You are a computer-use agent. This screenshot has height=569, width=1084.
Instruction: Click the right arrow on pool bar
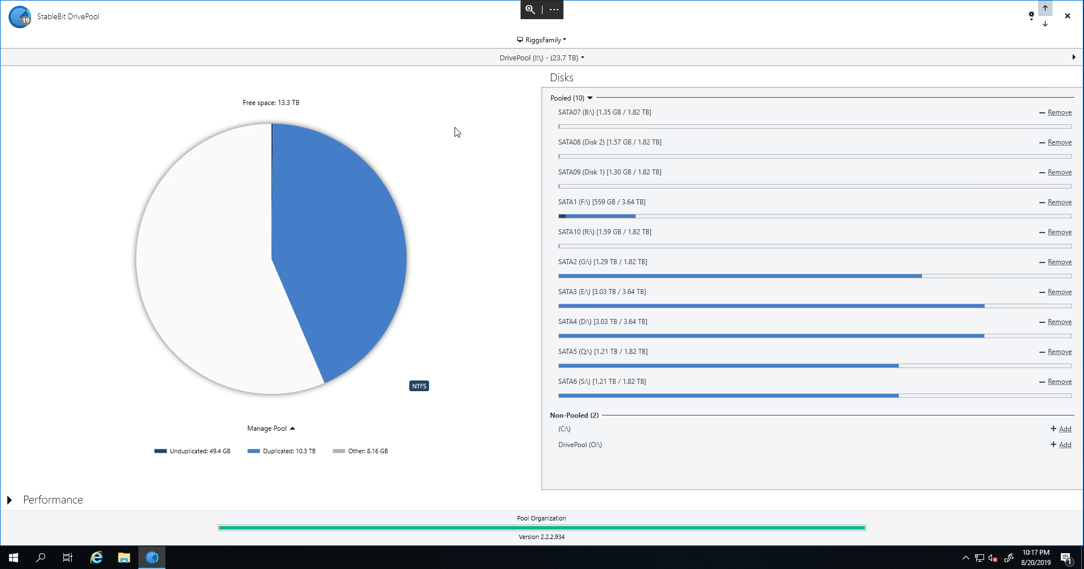pyautogui.click(x=1073, y=57)
